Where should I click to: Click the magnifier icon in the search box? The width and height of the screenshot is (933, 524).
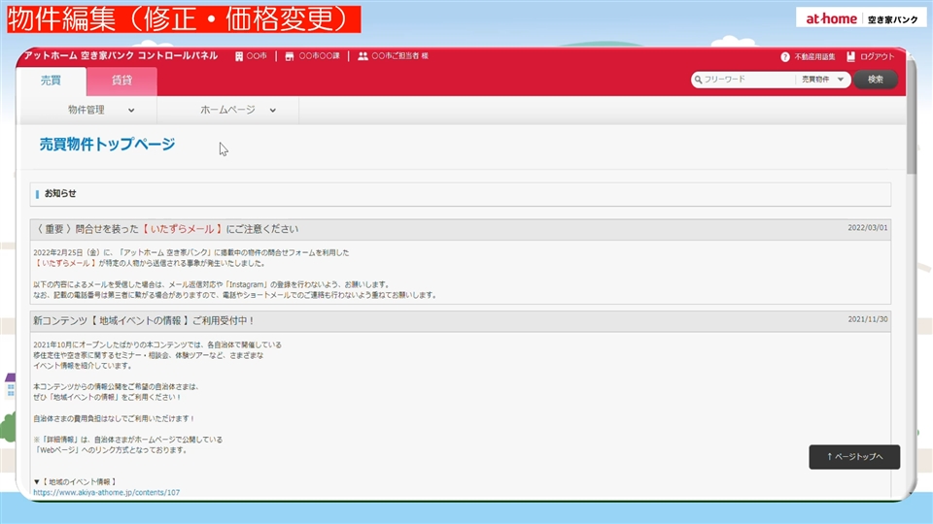pos(698,80)
